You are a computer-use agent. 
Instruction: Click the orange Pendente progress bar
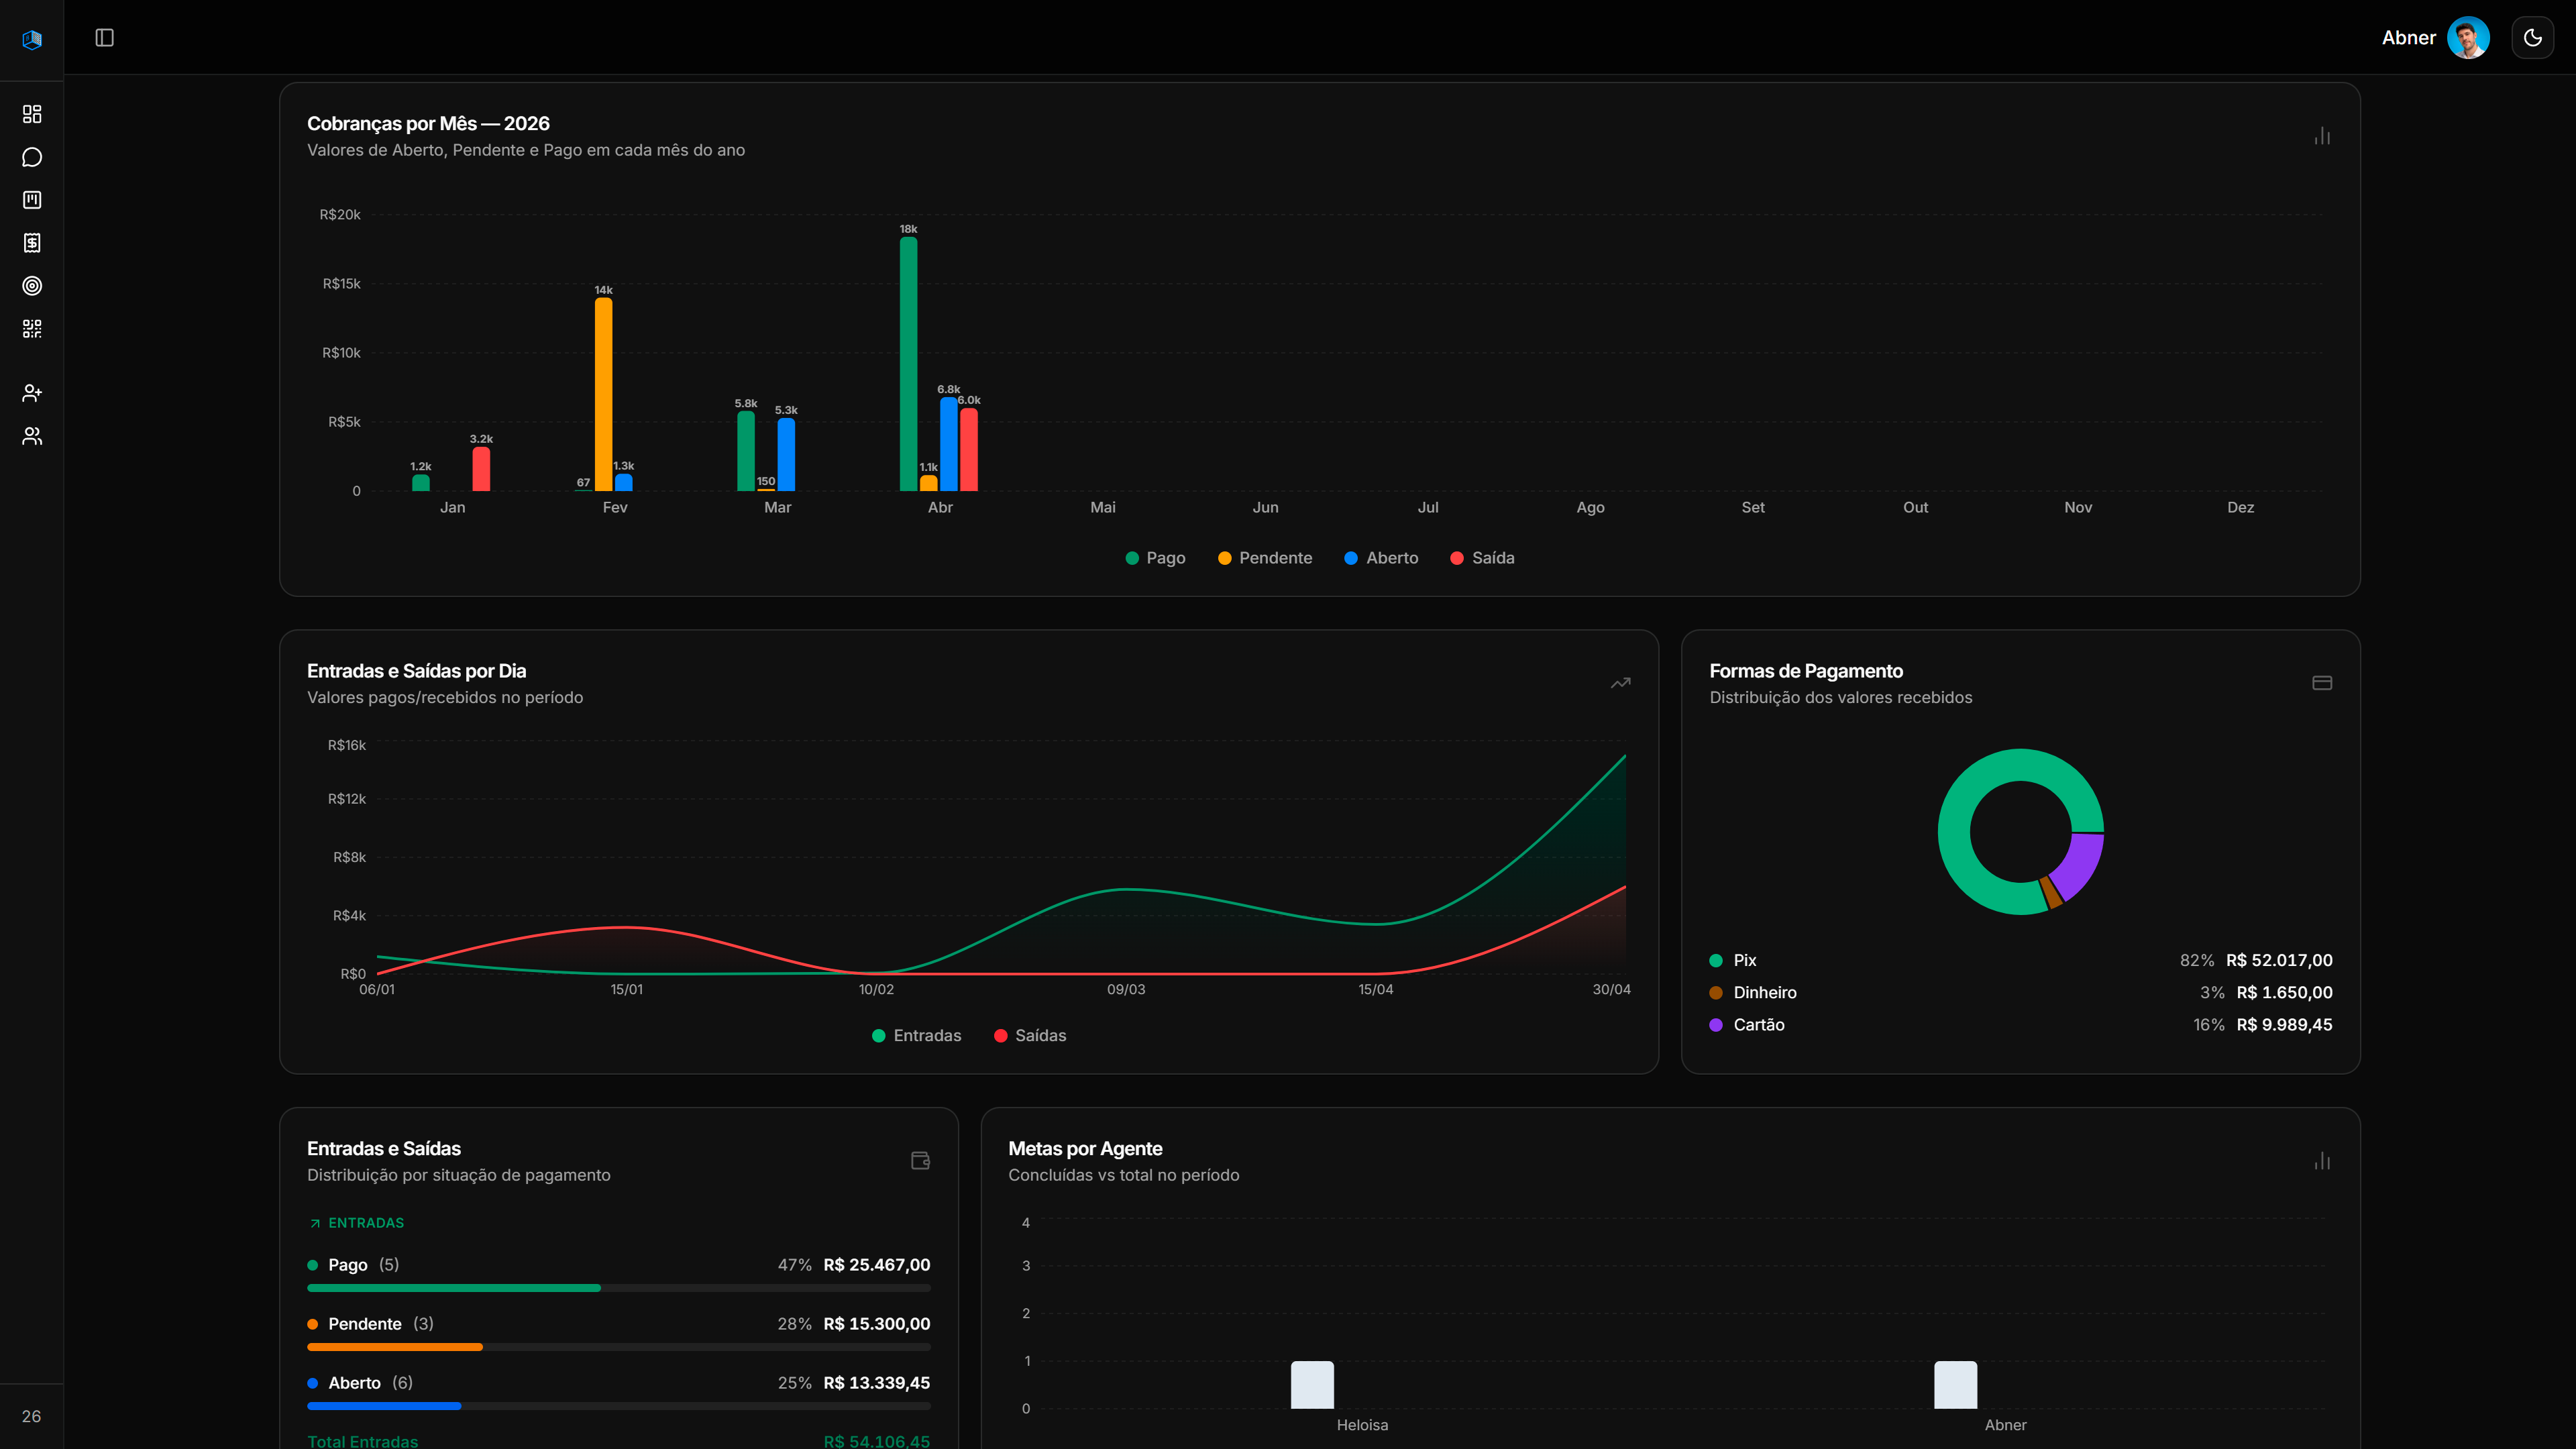[x=394, y=1347]
